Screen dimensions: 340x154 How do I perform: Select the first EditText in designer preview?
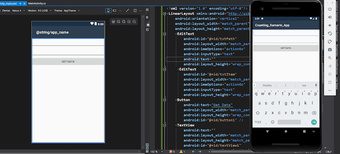click(68, 42)
